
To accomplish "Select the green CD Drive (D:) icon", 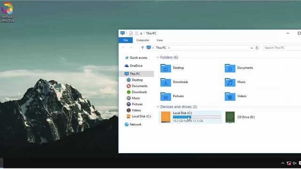I will [230, 117].
